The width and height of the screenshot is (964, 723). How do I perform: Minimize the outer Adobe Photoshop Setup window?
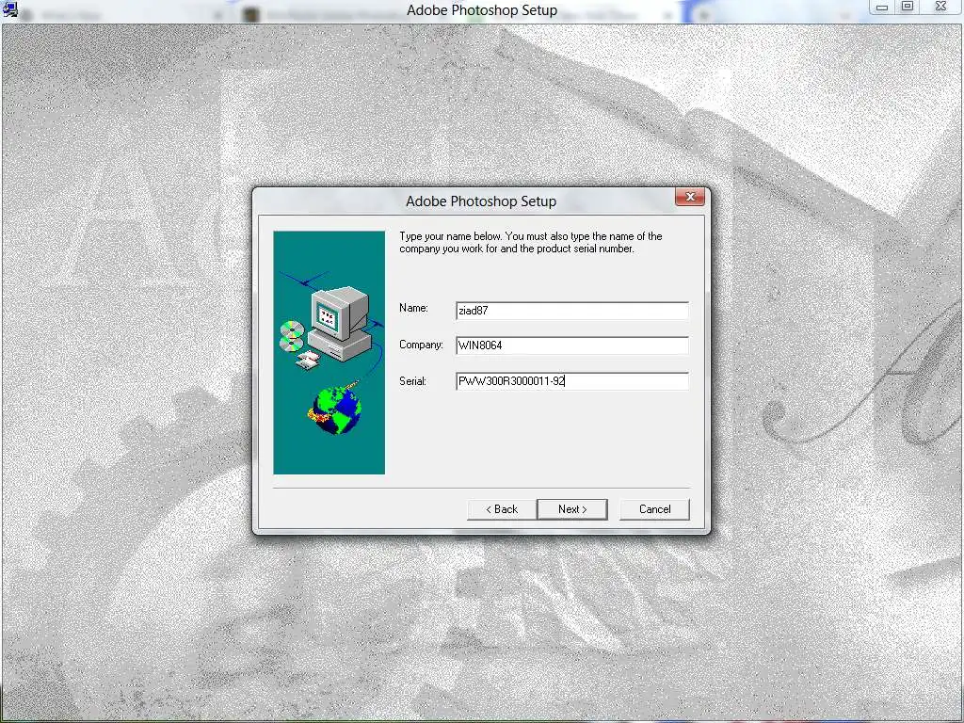(x=881, y=7)
